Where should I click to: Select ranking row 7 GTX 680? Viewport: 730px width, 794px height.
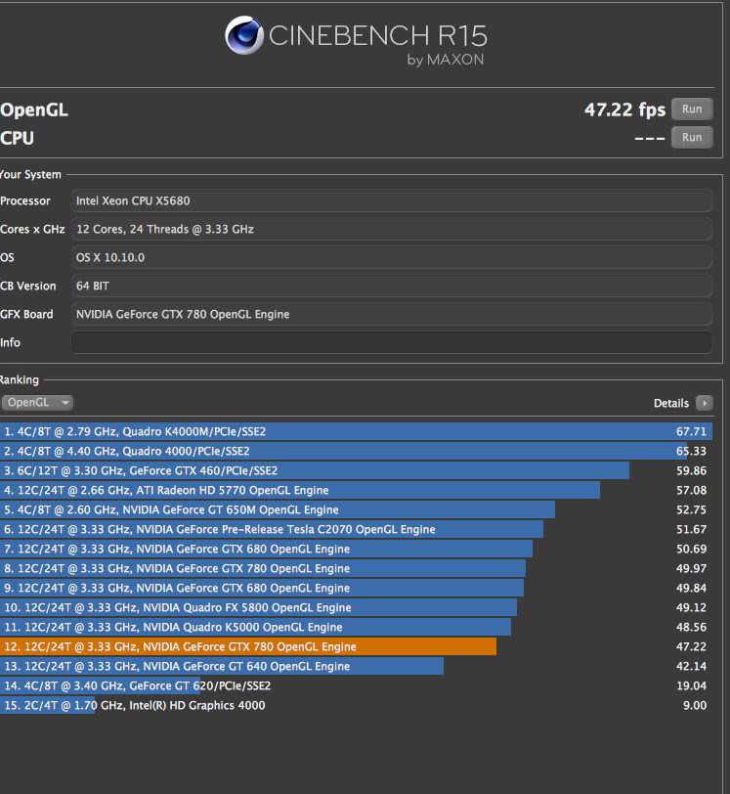pyautogui.click(x=356, y=549)
